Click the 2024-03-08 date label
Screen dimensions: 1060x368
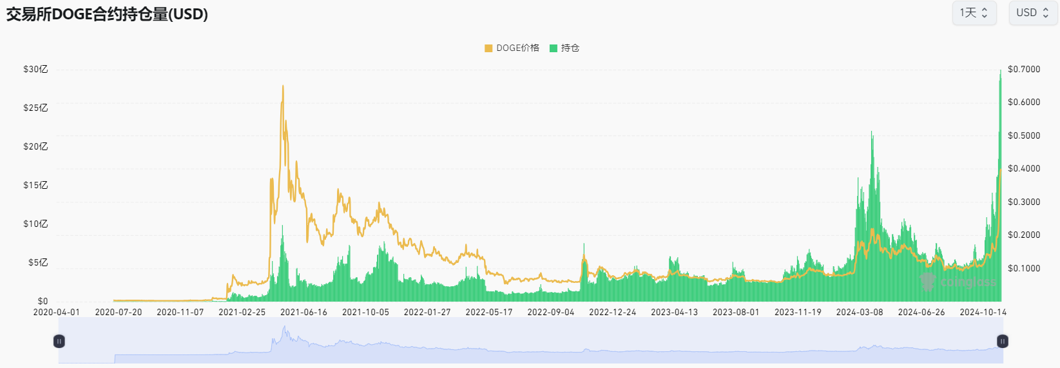[x=860, y=312]
